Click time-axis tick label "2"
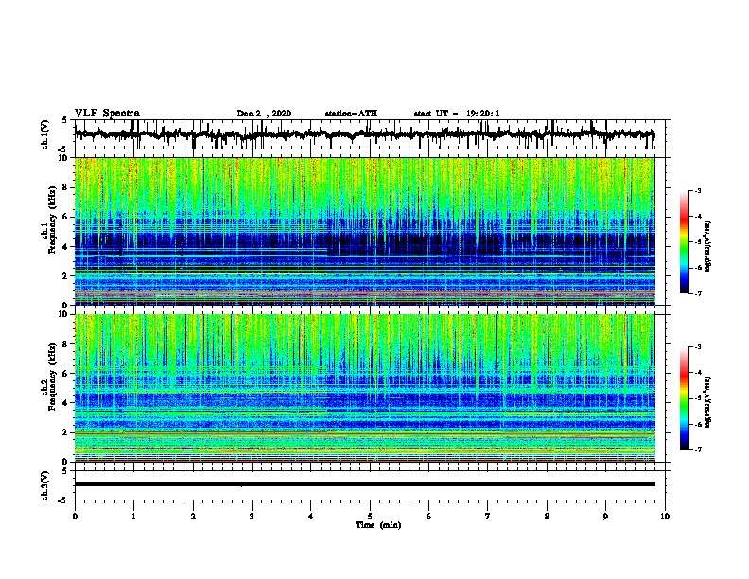Screen dimensions: 749x579 pyautogui.click(x=193, y=517)
